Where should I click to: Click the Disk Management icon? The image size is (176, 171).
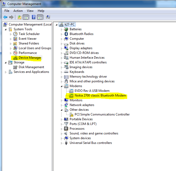15,67
